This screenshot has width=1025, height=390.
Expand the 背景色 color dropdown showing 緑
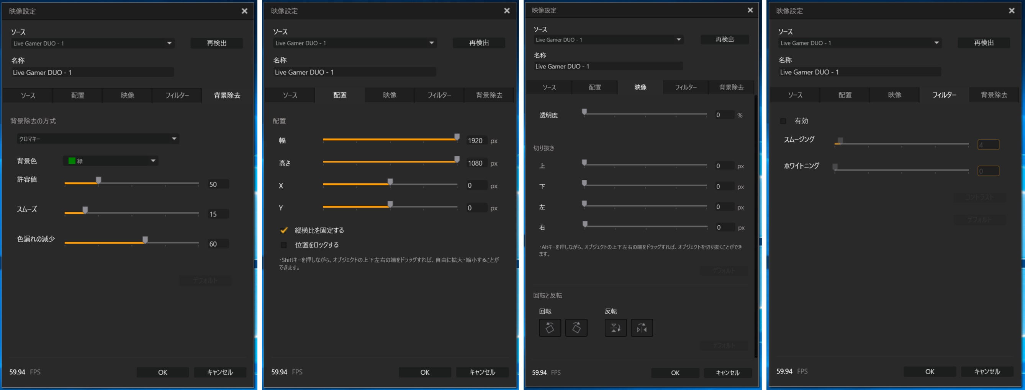[111, 161]
